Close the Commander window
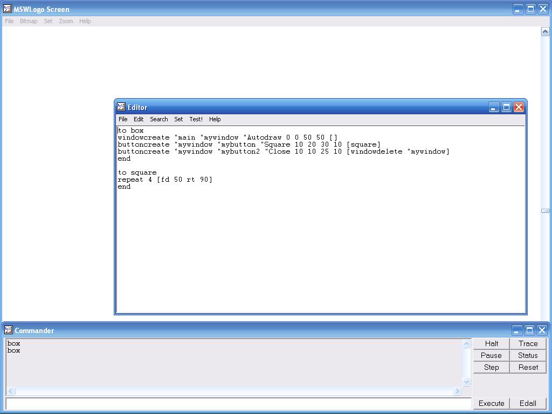The width and height of the screenshot is (552, 414). tap(542, 330)
